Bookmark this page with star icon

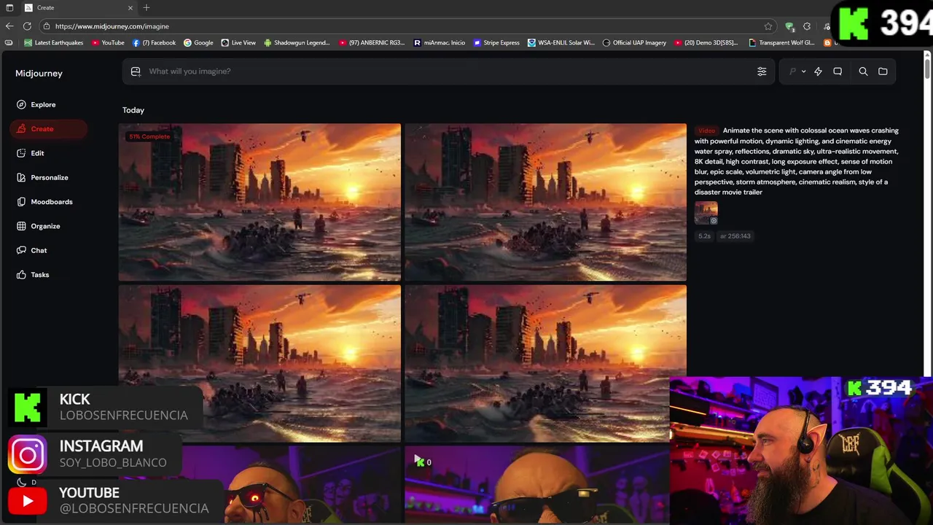tap(768, 26)
